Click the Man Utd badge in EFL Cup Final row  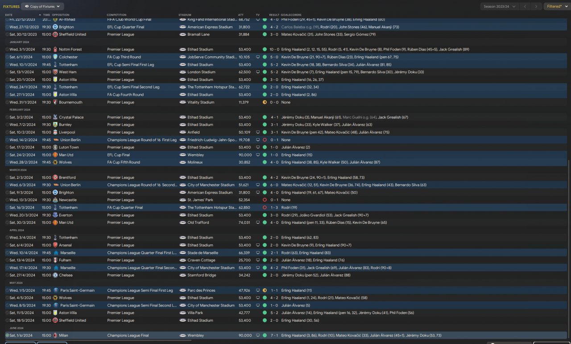[55, 155]
